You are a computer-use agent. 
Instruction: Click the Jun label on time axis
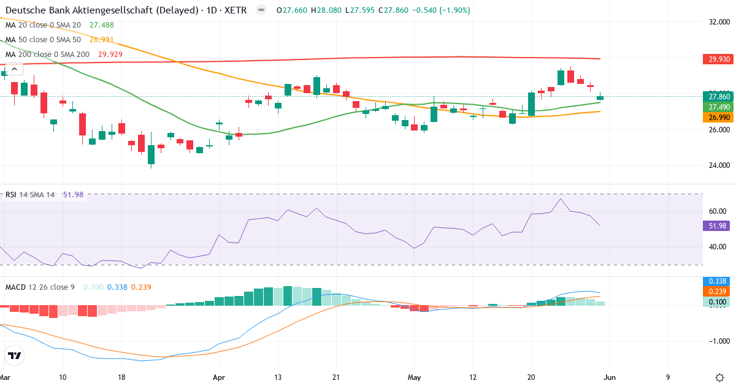[609, 377]
